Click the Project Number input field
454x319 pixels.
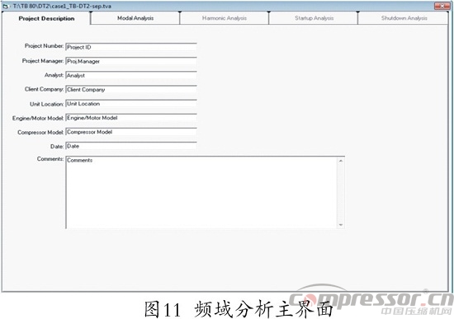(x=131, y=47)
